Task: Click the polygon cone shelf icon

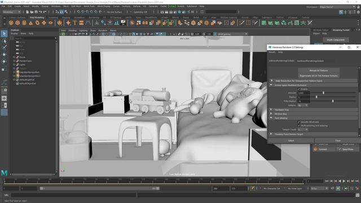Action: pyautogui.click(x=31, y=23)
